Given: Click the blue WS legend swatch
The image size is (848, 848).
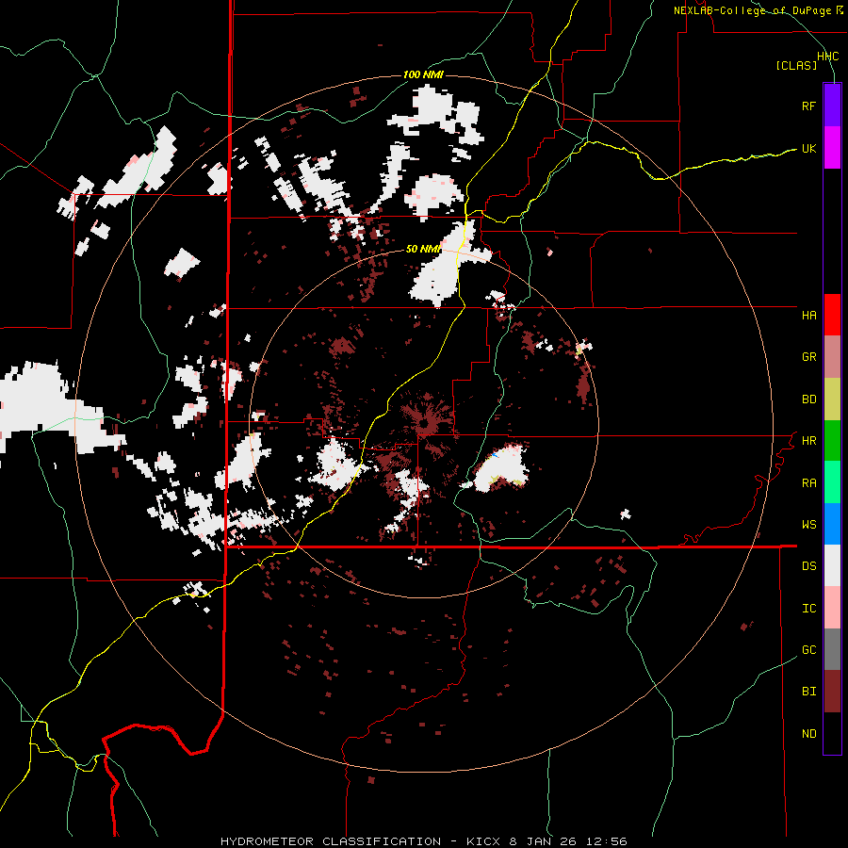Looking at the screenshot, I should point(832,524).
